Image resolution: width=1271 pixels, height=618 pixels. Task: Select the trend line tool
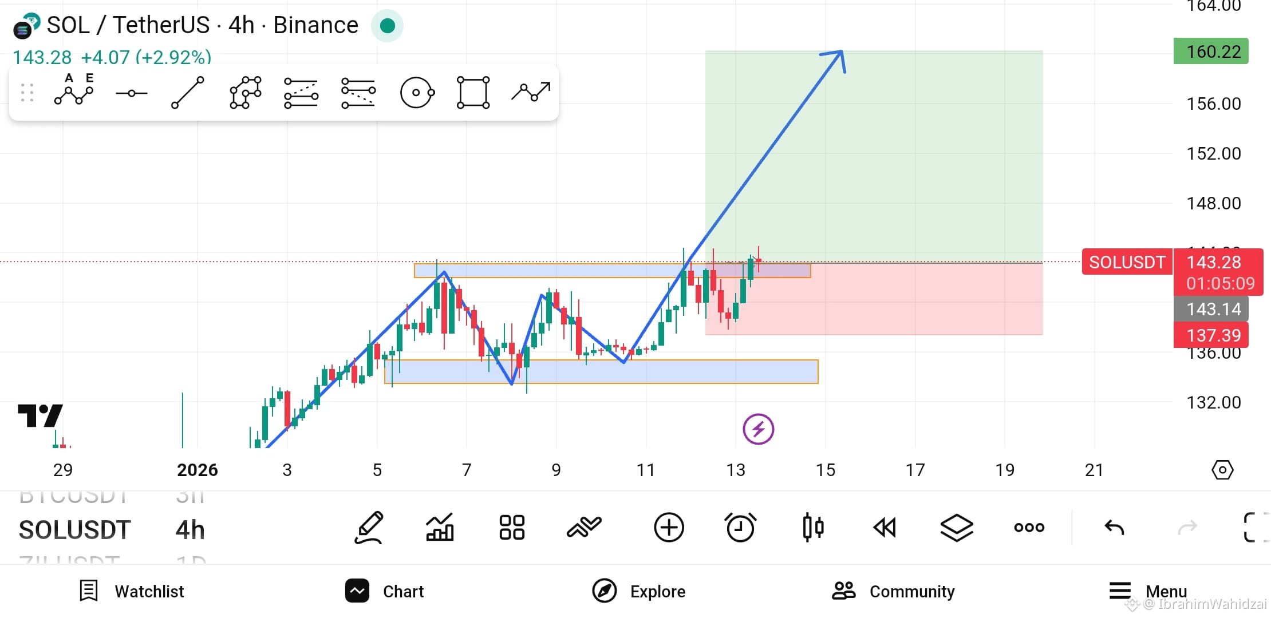[x=188, y=92]
